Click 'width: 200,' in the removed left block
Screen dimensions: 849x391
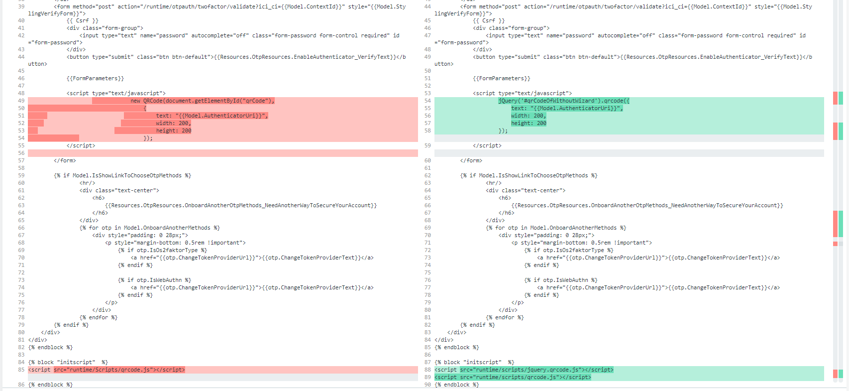point(173,123)
